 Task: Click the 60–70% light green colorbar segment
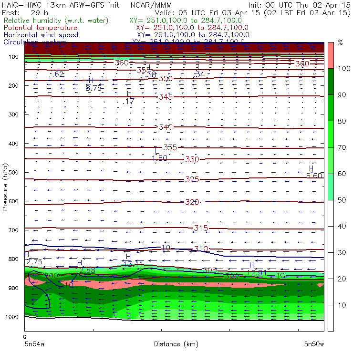[331, 160]
